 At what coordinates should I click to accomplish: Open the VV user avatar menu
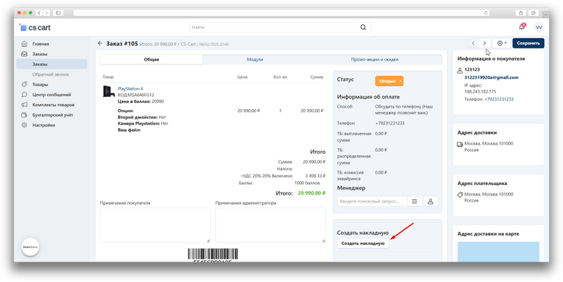pos(539,27)
